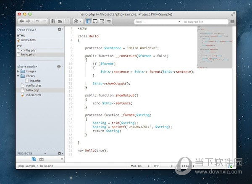
Task: Click the navigate back arrow in toolbar
Action: [21, 21]
